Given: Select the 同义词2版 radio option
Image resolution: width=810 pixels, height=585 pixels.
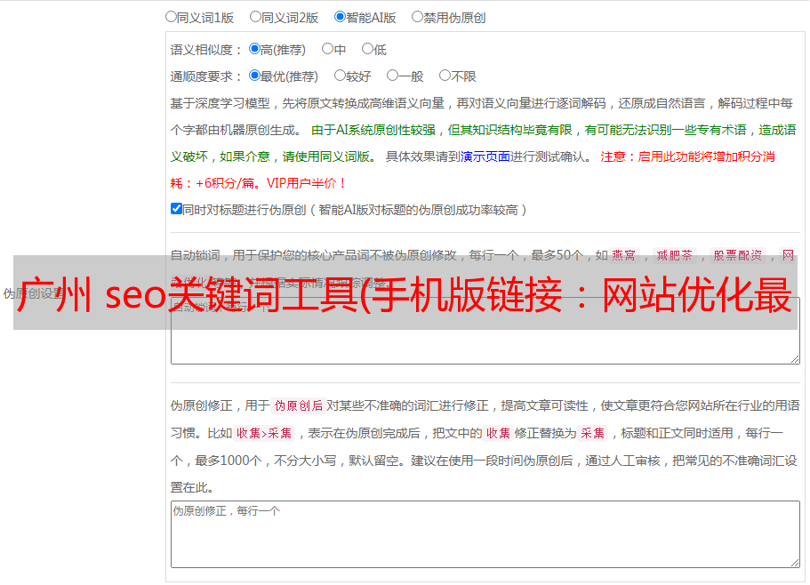Looking at the screenshot, I should [x=255, y=17].
